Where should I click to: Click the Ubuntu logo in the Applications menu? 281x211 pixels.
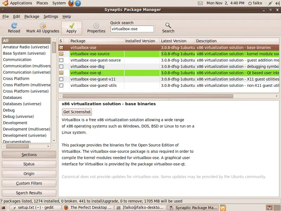tap(5, 3)
